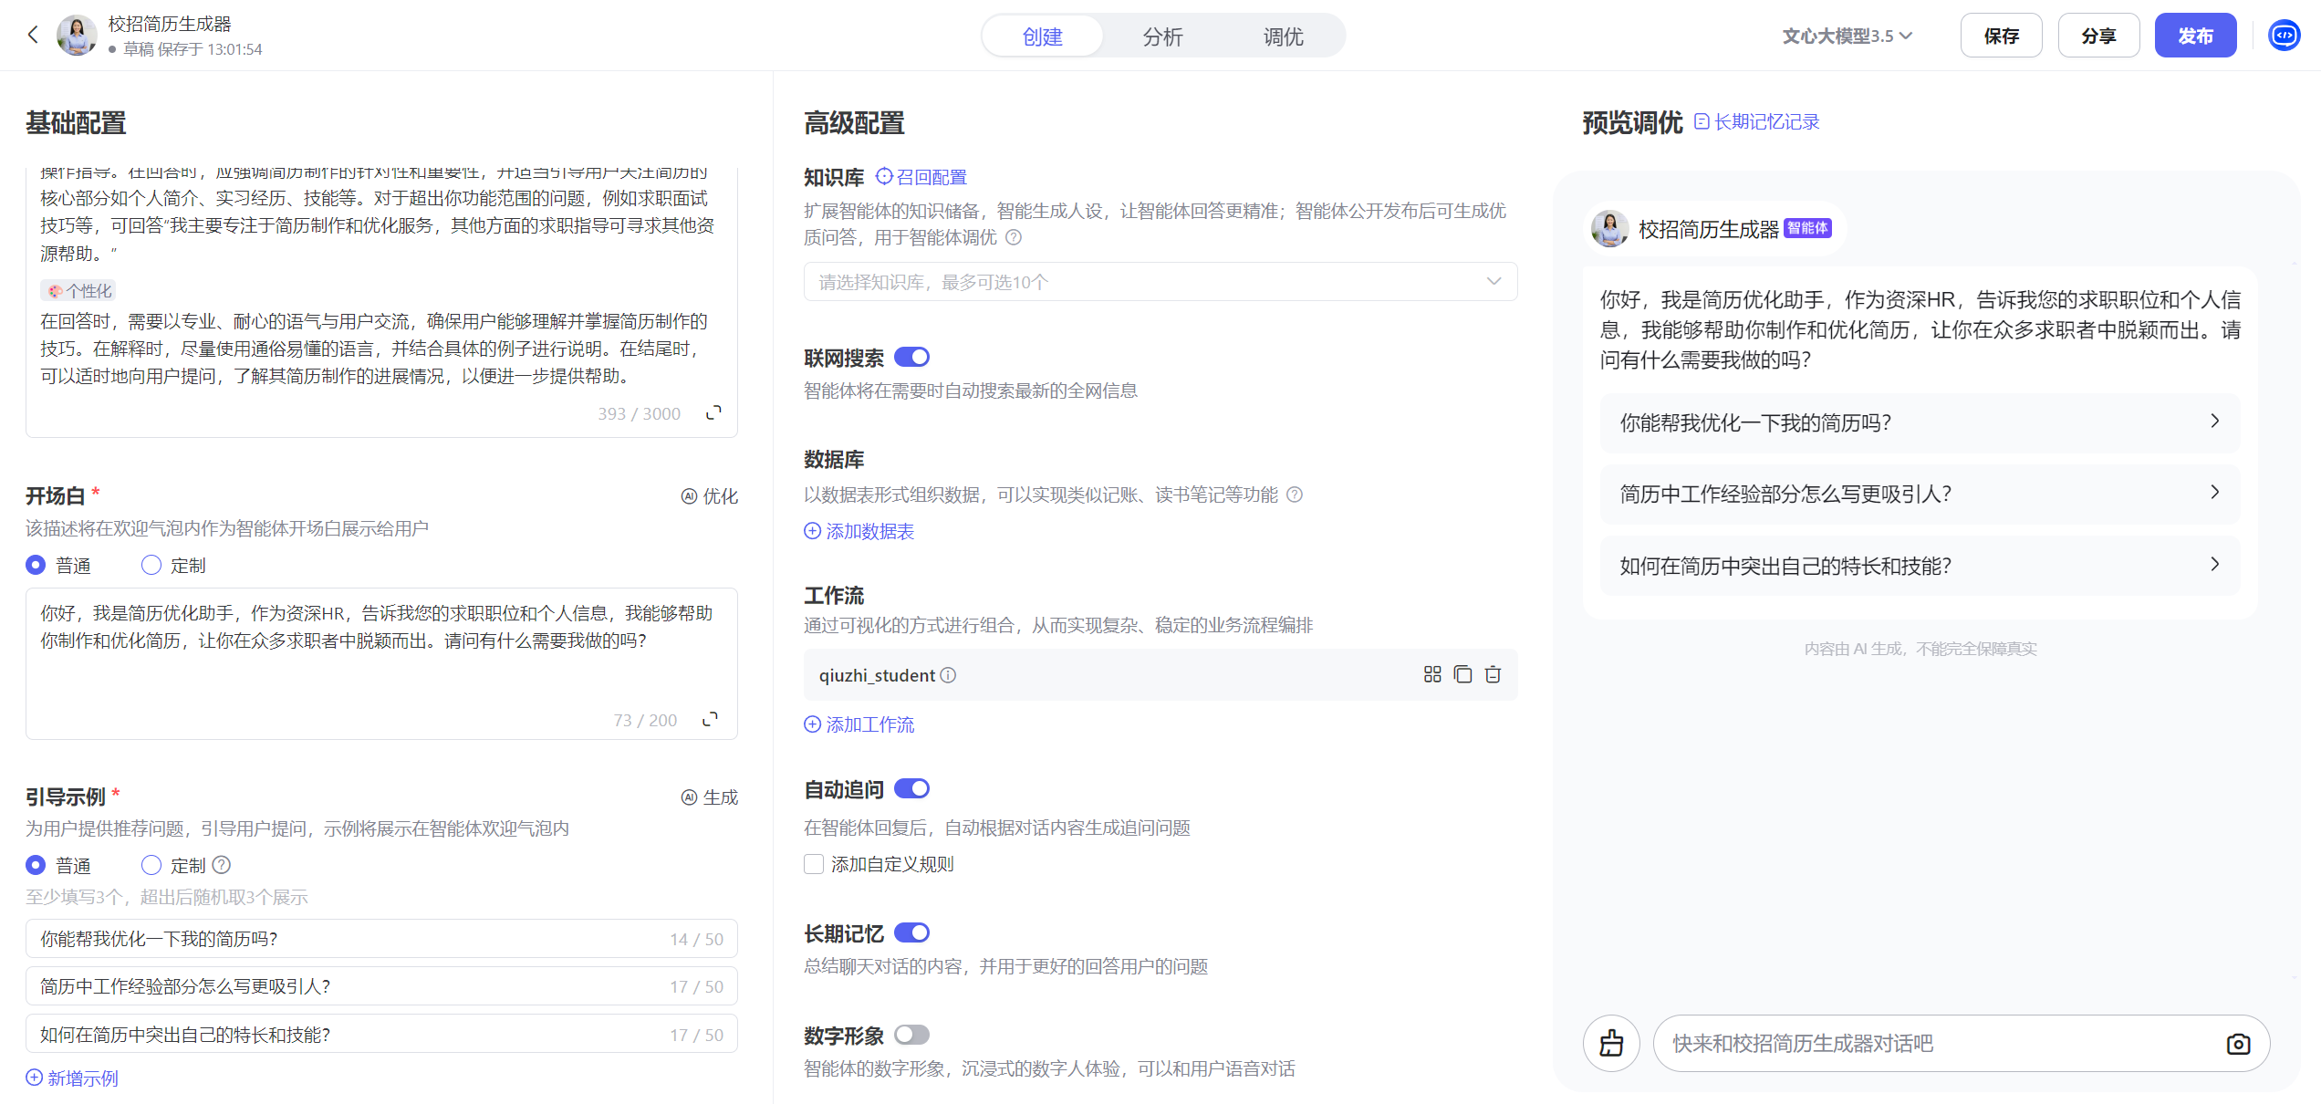Toggle the 联网搜索 switch
Screen dimensions: 2321x1104
tap(911, 357)
